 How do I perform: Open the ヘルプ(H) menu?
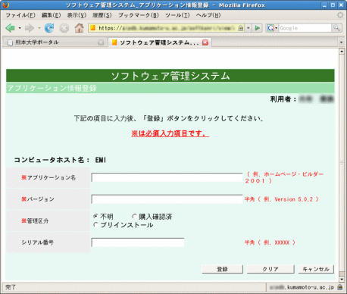tap(208, 15)
